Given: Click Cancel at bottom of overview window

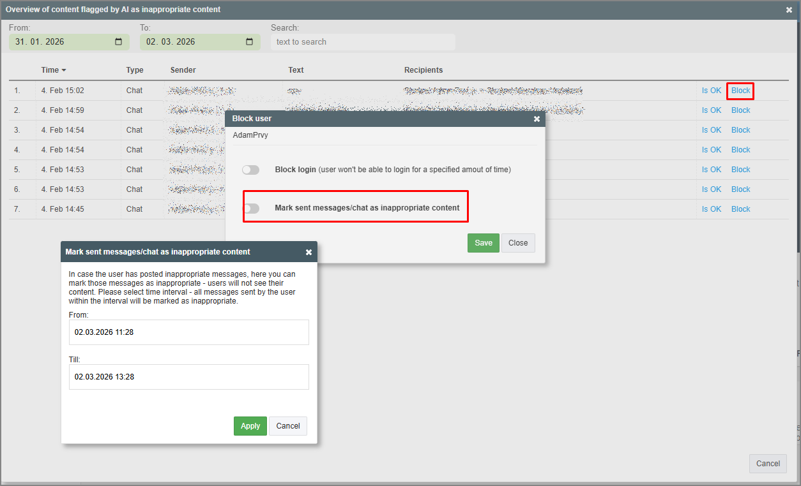Looking at the screenshot, I should pyautogui.click(x=767, y=464).
